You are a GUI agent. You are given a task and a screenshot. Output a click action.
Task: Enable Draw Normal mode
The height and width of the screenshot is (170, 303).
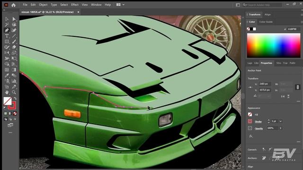[x=6, y=119]
